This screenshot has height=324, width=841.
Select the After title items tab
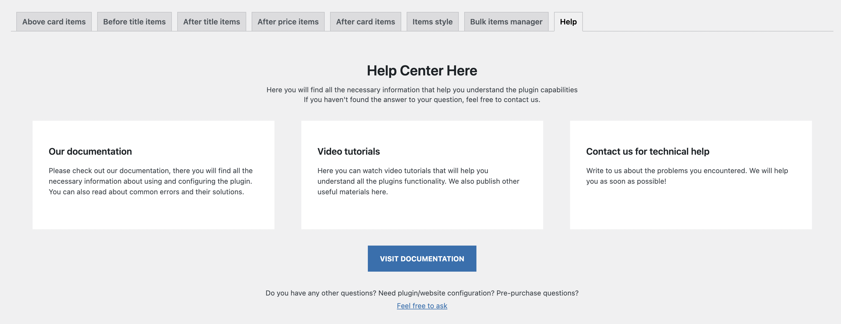tap(211, 22)
